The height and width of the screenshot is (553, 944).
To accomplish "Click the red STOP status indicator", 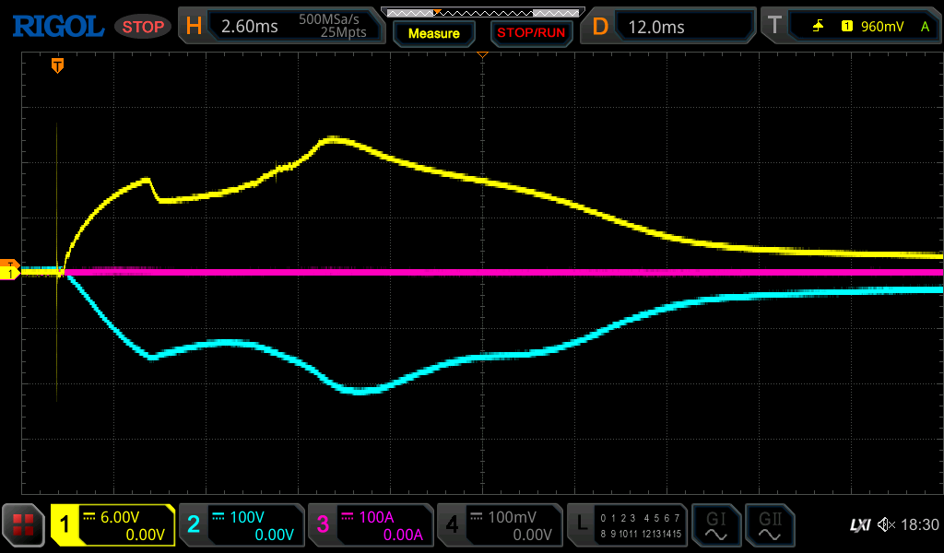I will pos(143,27).
